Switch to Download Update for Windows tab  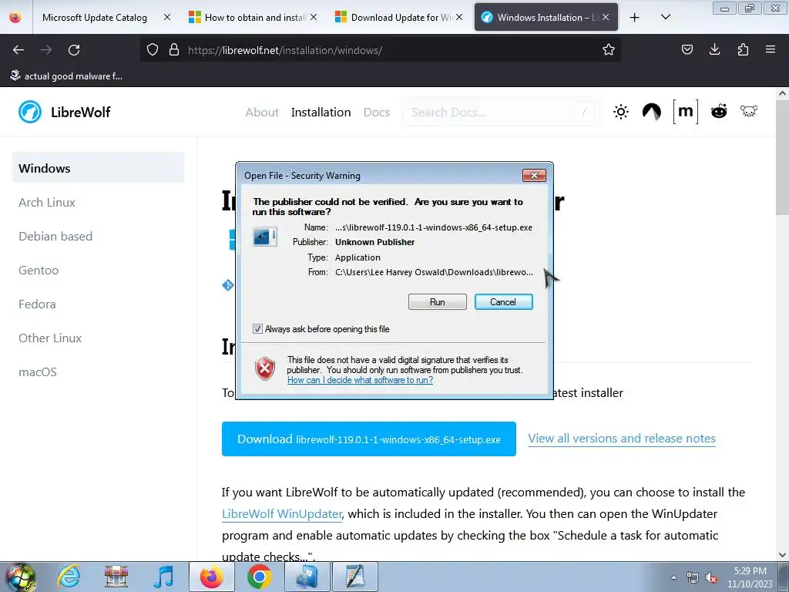click(x=400, y=18)
